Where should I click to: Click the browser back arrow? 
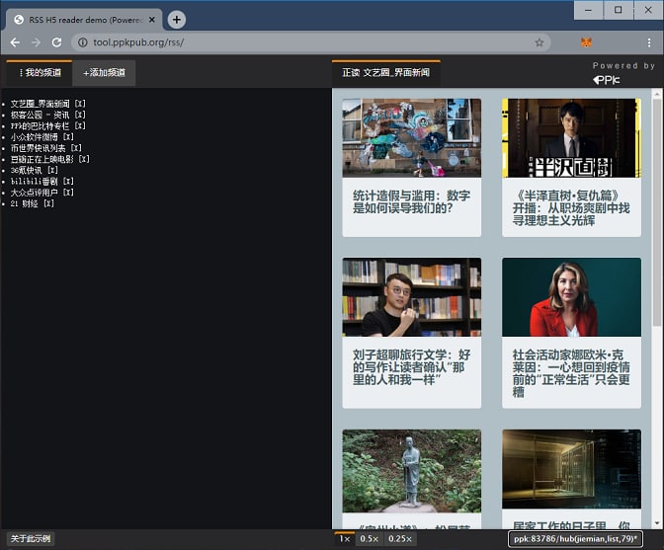pyautogui.click(x=15, y=42)
